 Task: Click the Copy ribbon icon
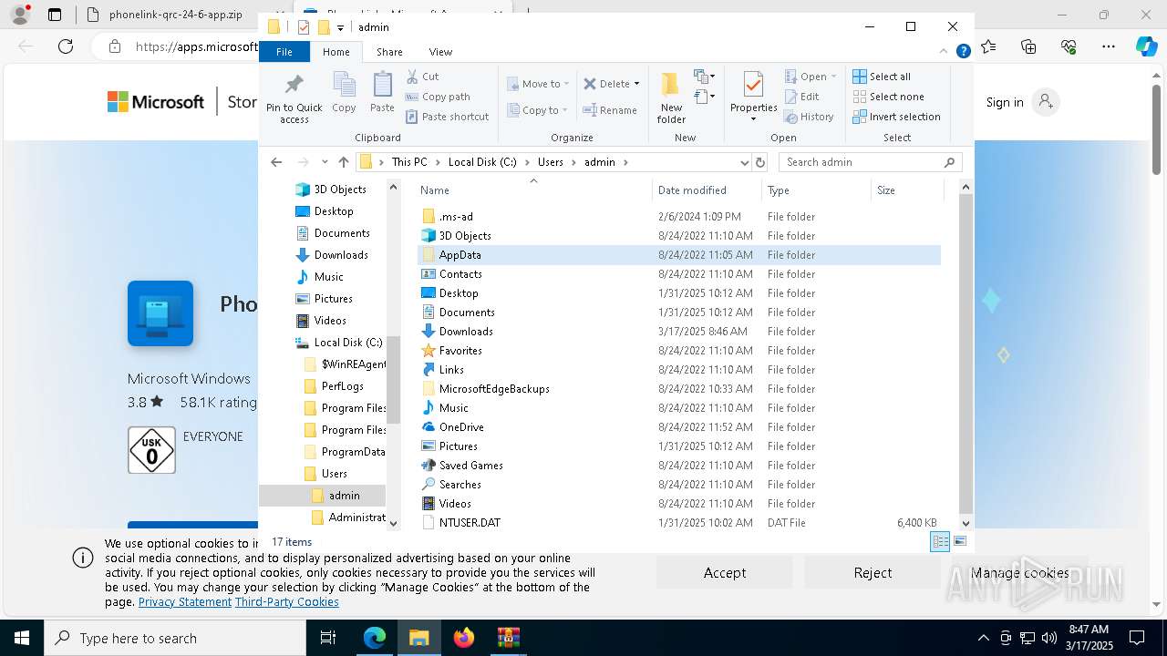pos(344,93)
